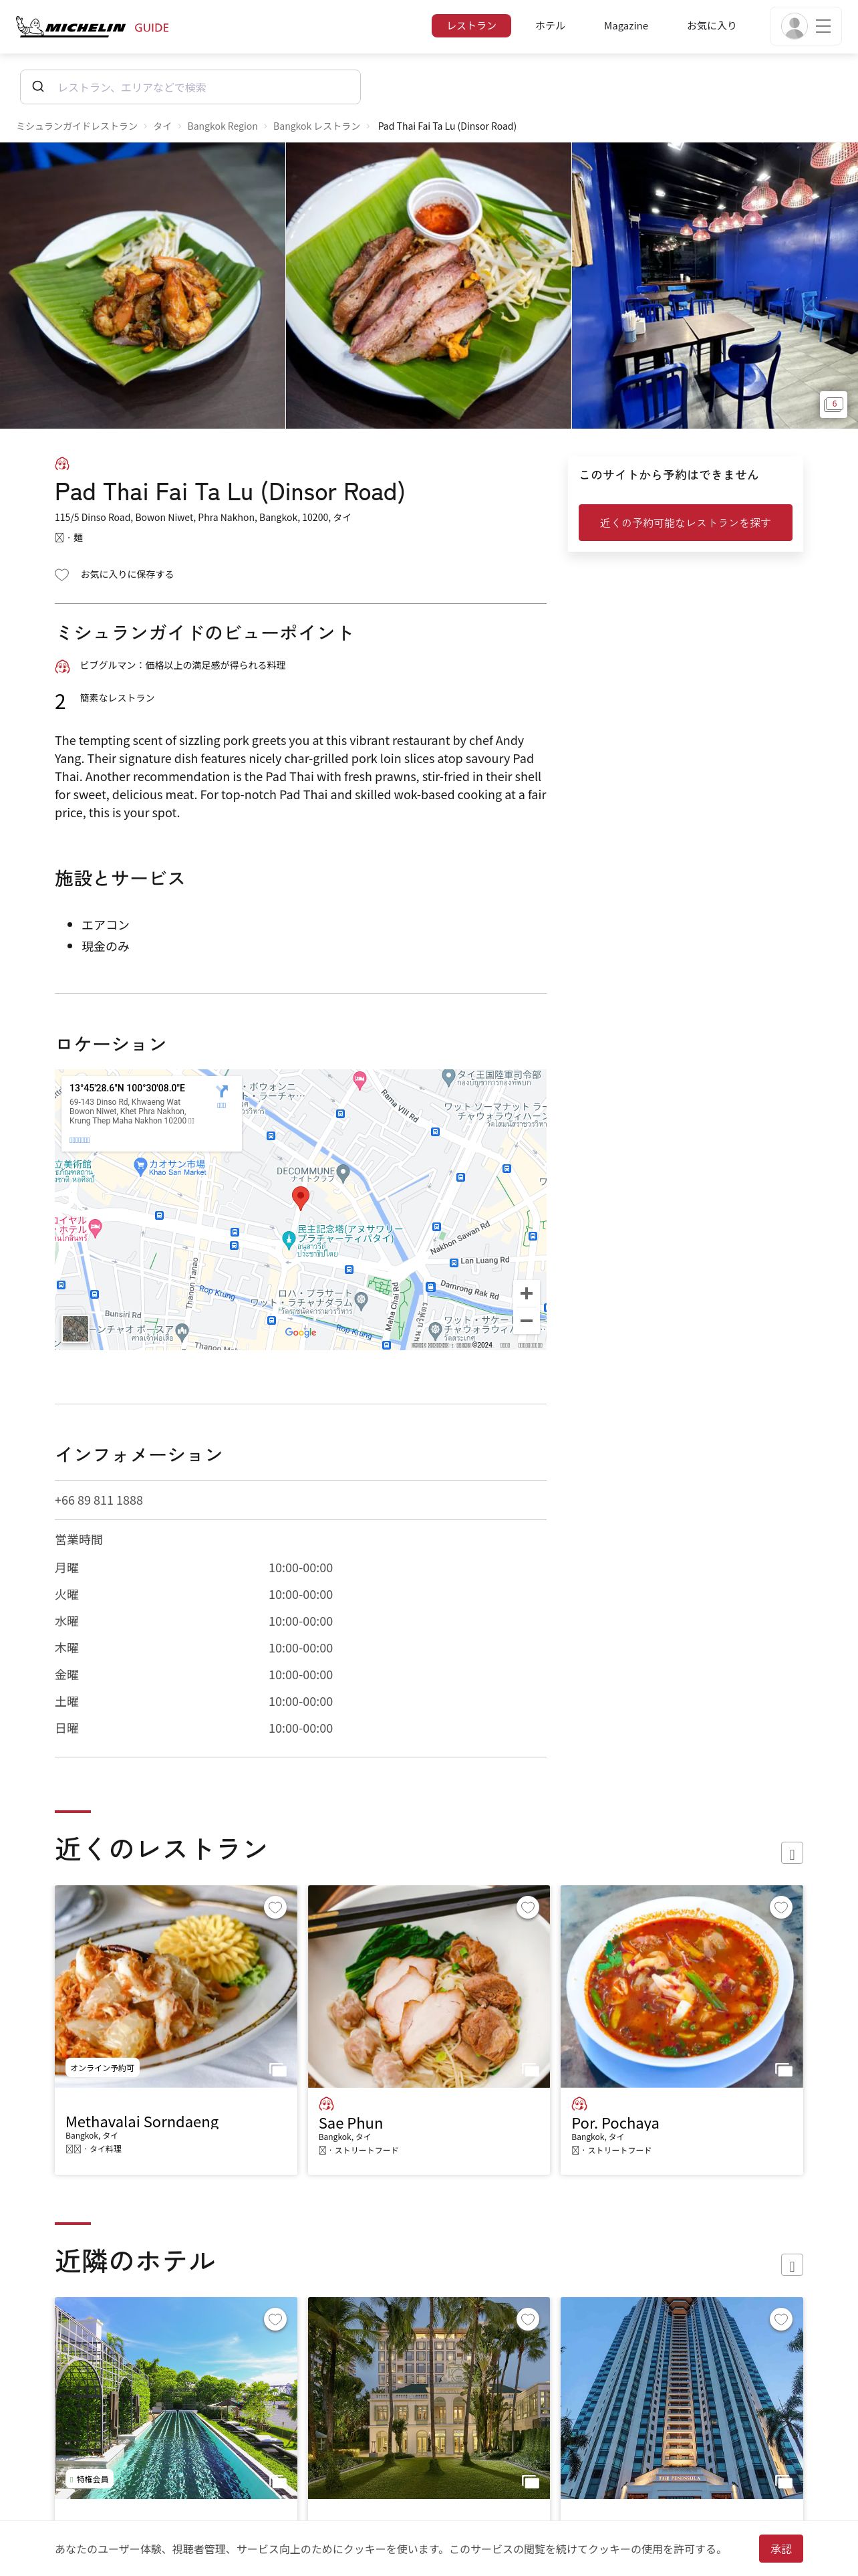Screen dimensions: 858x2576
Task: Go to Bangkok Region breadcrumb
Action: [222, 126]
